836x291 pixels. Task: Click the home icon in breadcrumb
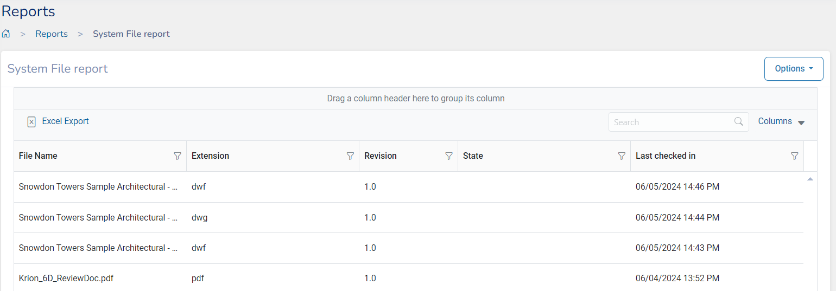(6, 34)
